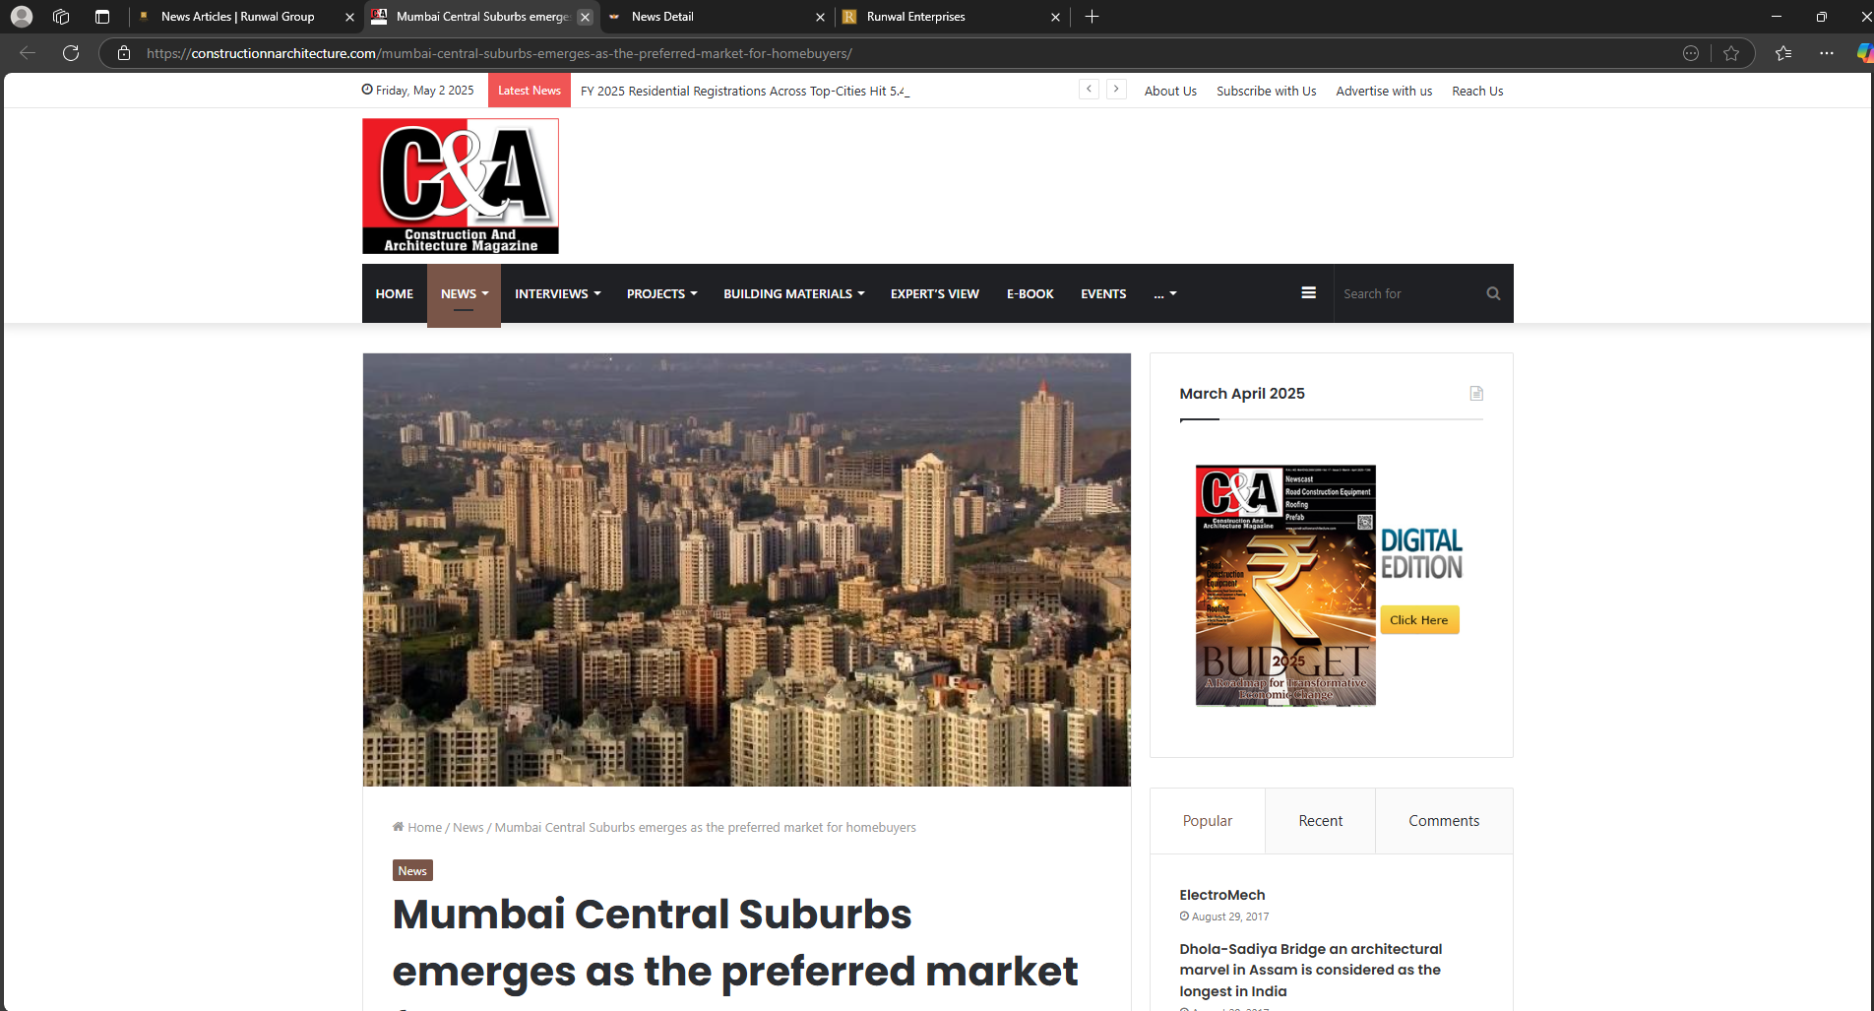Open the browser tab actions icon
This screenshot has height=1011, width=1874.
[x=102, y=17]
